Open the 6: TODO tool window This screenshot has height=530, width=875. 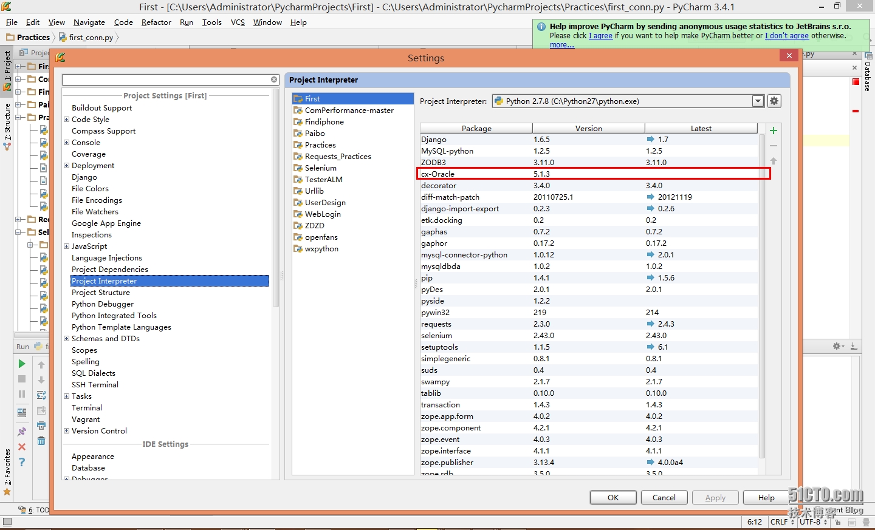[x=34, y=510]
